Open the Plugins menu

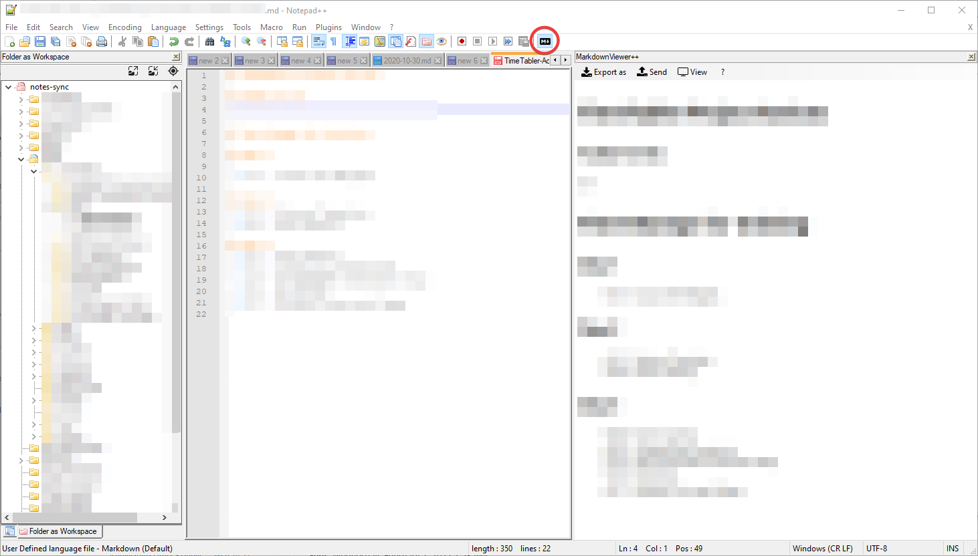click(x=328, y=27)
